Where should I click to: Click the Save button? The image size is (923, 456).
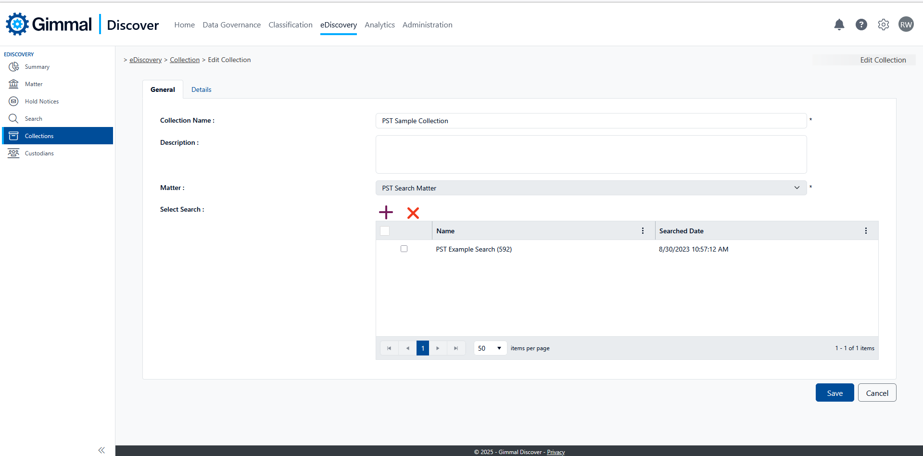(x=834, y=393)
